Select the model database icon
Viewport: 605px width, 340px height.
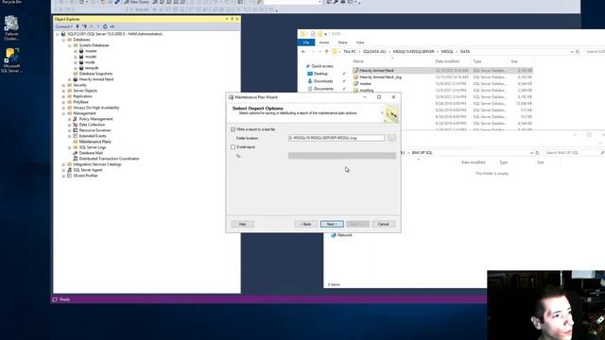[81, 57]
